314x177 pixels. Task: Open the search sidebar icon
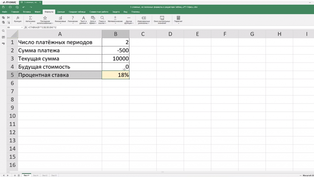[3, 31]
